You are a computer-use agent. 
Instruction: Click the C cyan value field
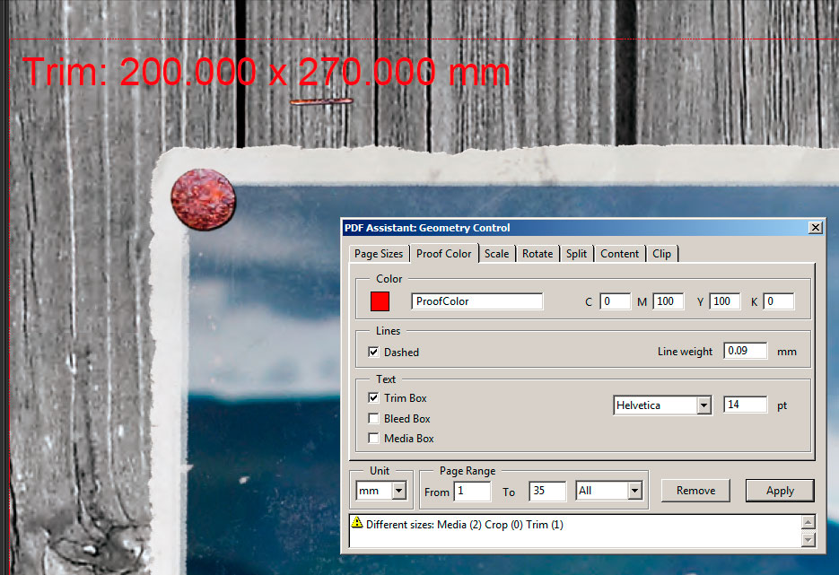coord(615,301)
